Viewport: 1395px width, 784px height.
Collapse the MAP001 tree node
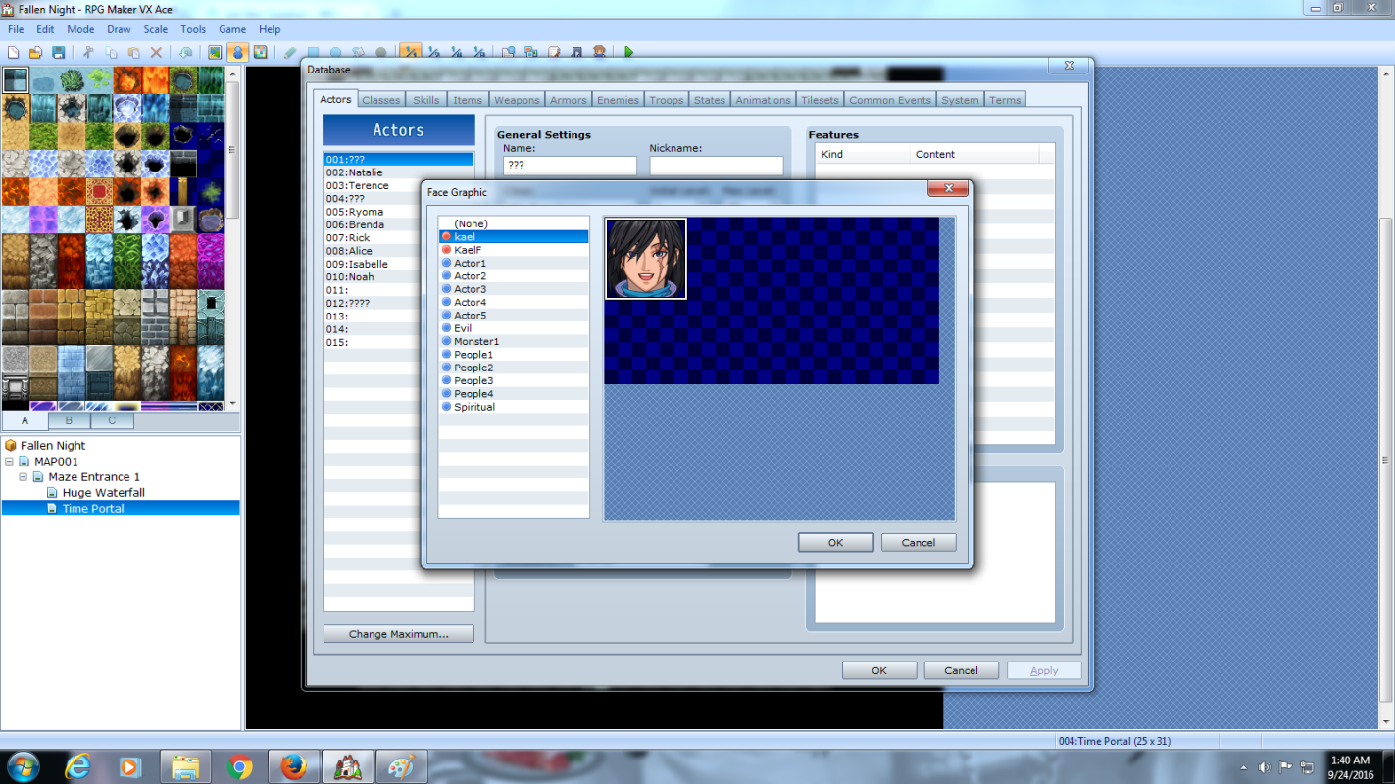[10, 462]
